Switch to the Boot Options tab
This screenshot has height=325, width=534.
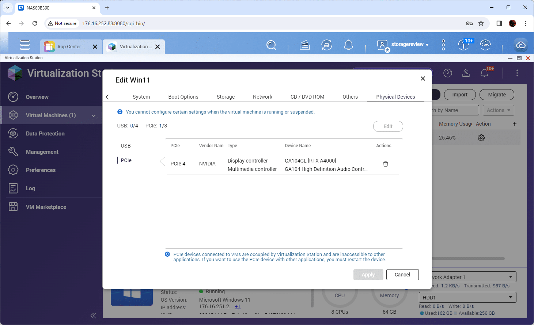point(183,97)
